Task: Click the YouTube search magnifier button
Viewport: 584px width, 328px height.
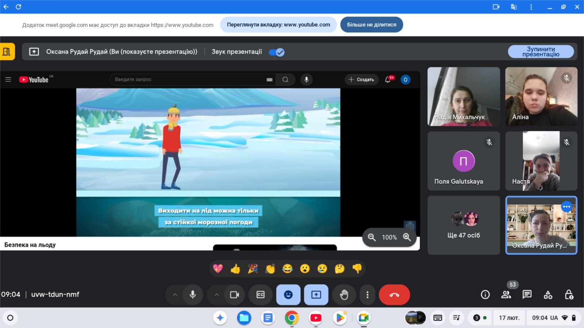Action: pyautogui.click(x=285, y=79)
